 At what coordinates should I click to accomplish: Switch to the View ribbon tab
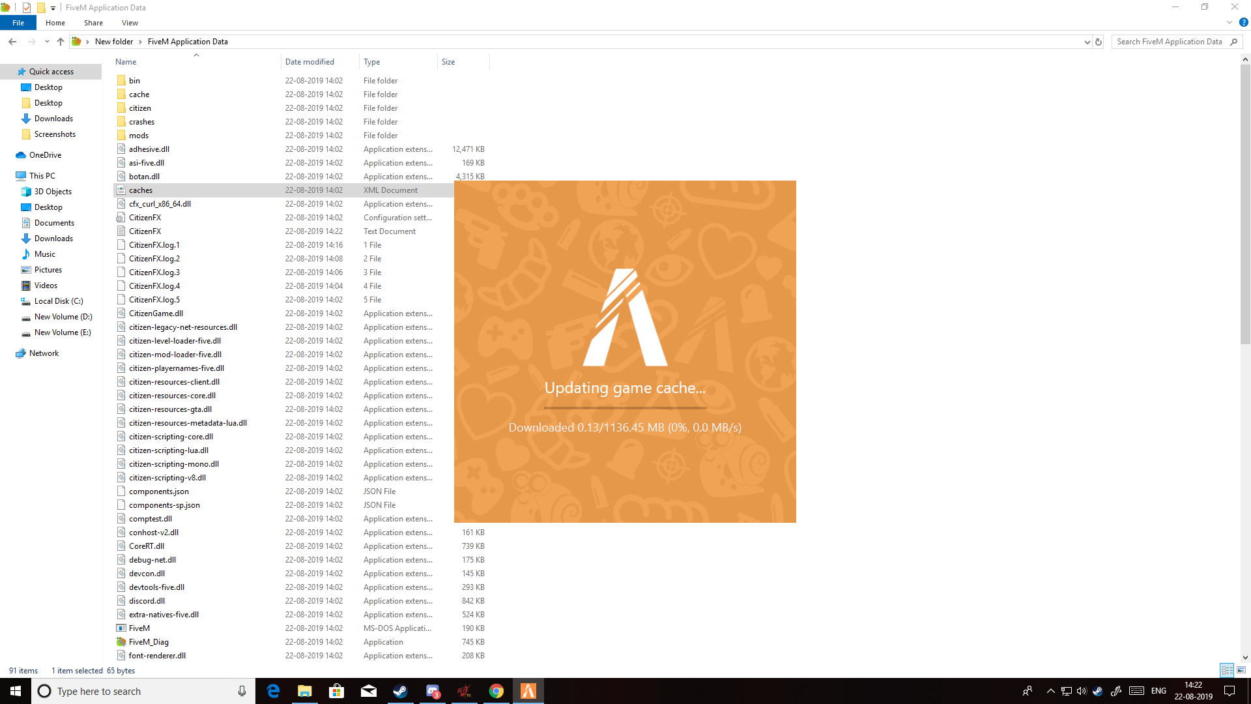[x=130, y=23]
